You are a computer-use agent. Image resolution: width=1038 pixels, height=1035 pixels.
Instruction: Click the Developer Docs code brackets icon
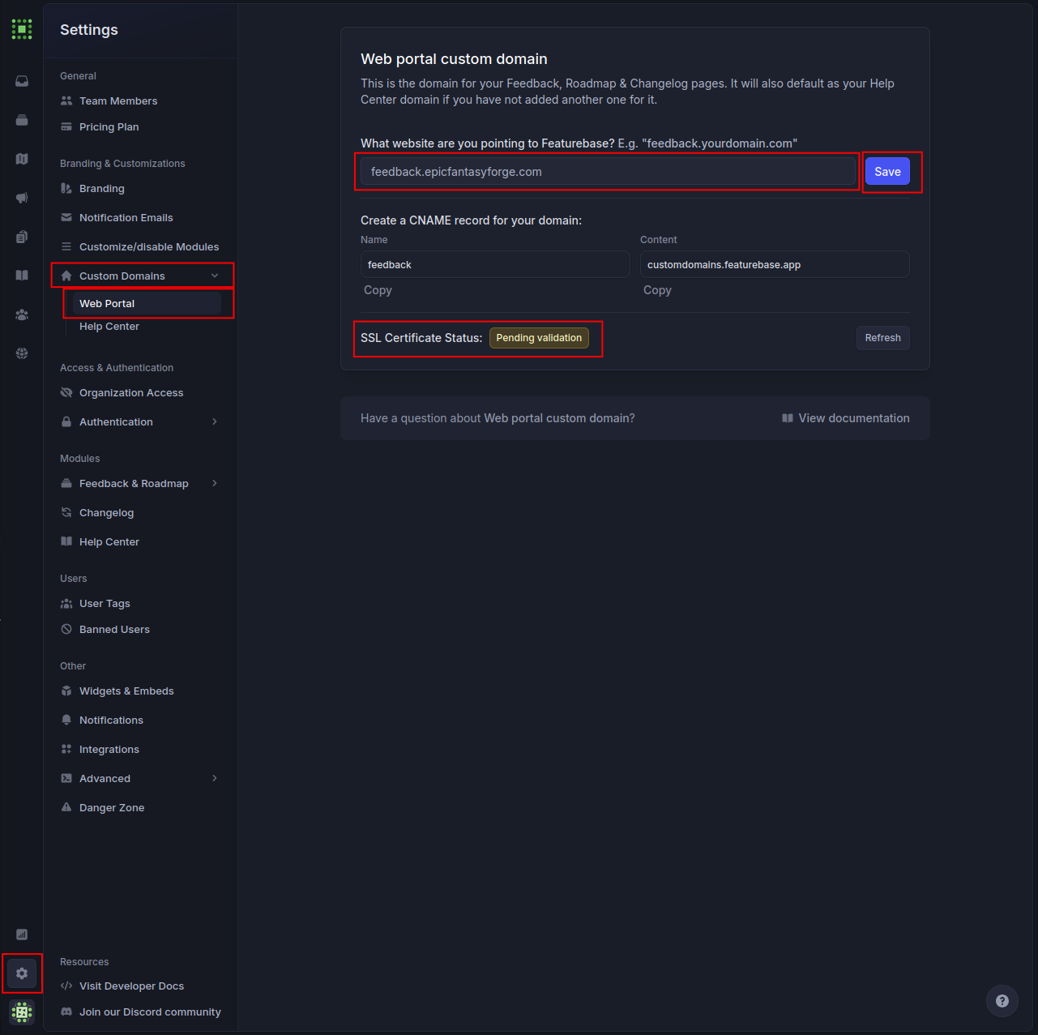tap(66, 986)
